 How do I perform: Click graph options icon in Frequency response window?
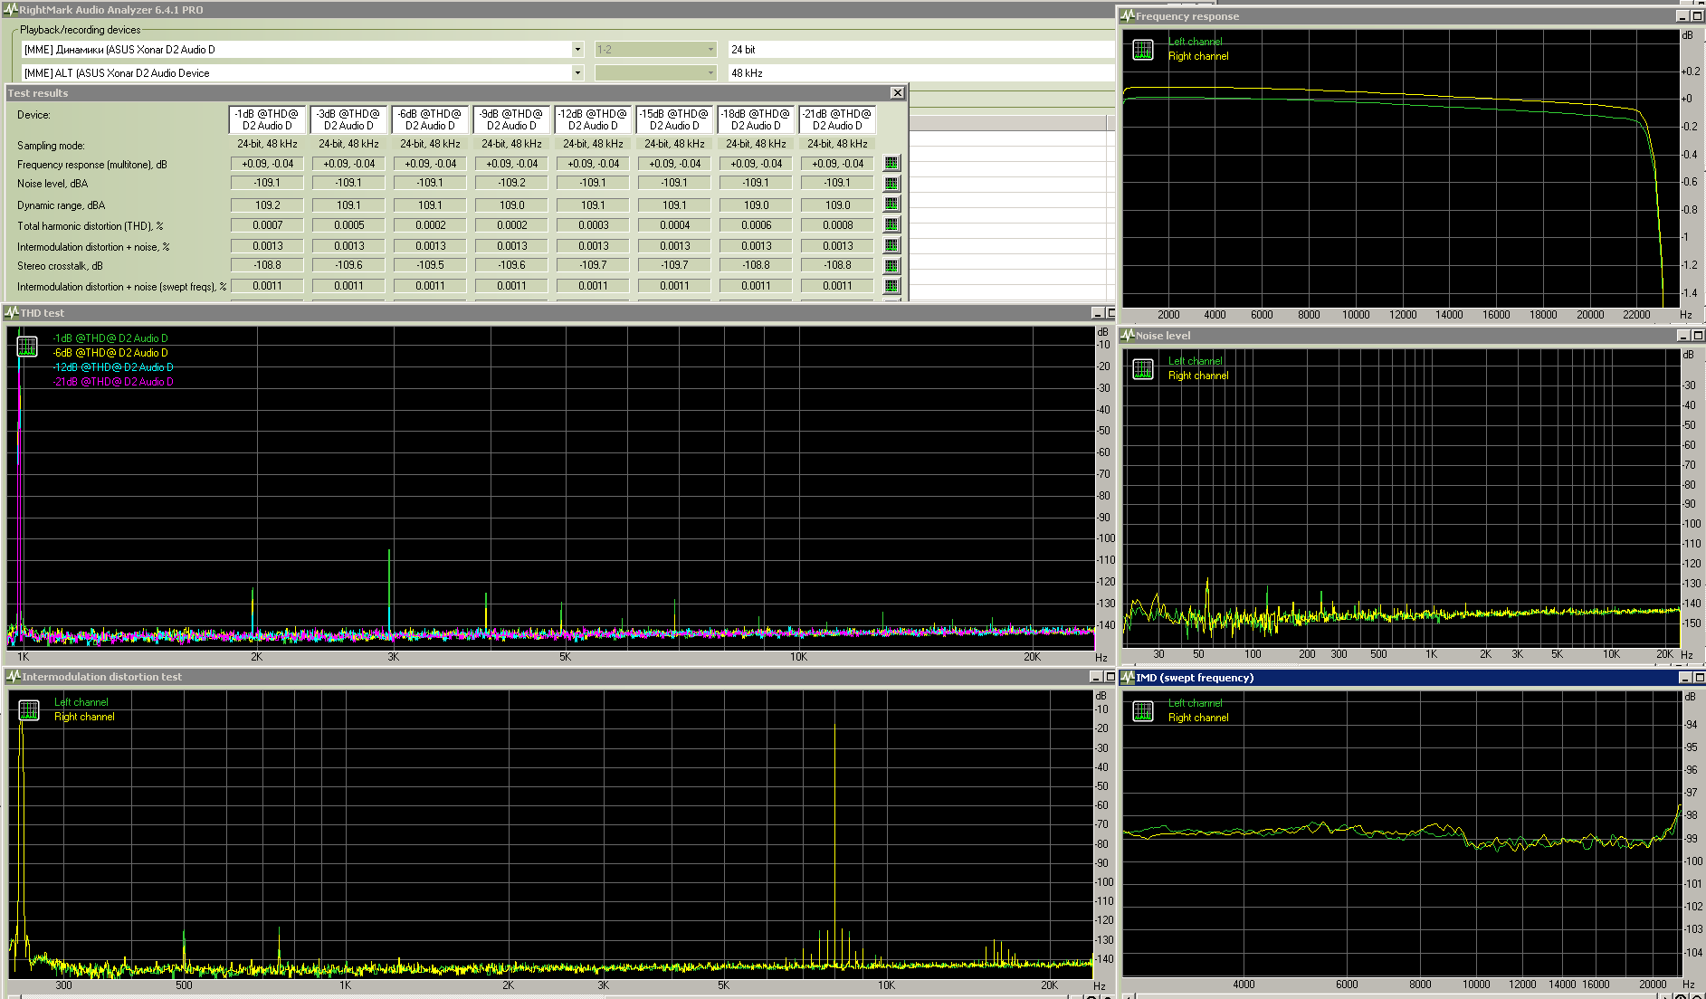pyautogui.click(x=1143, y=50)
